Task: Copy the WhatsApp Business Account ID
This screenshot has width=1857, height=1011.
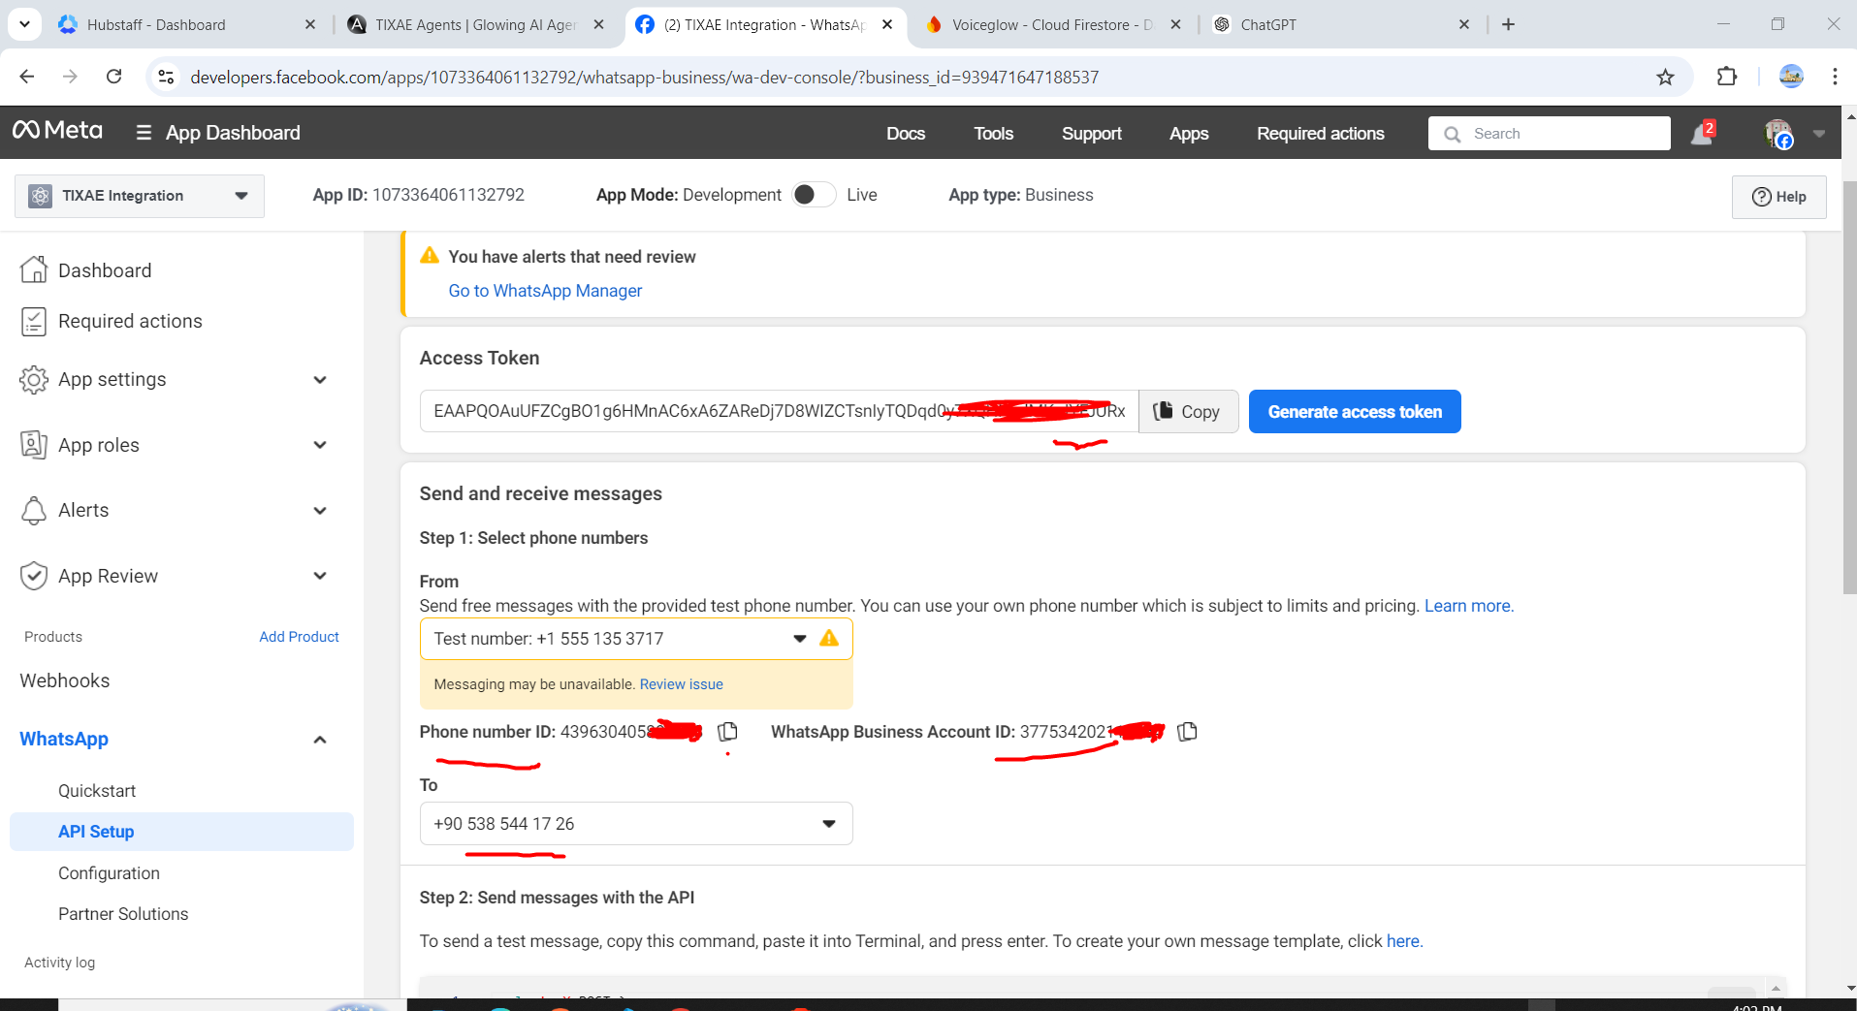Action: [x=1187, y=732]
